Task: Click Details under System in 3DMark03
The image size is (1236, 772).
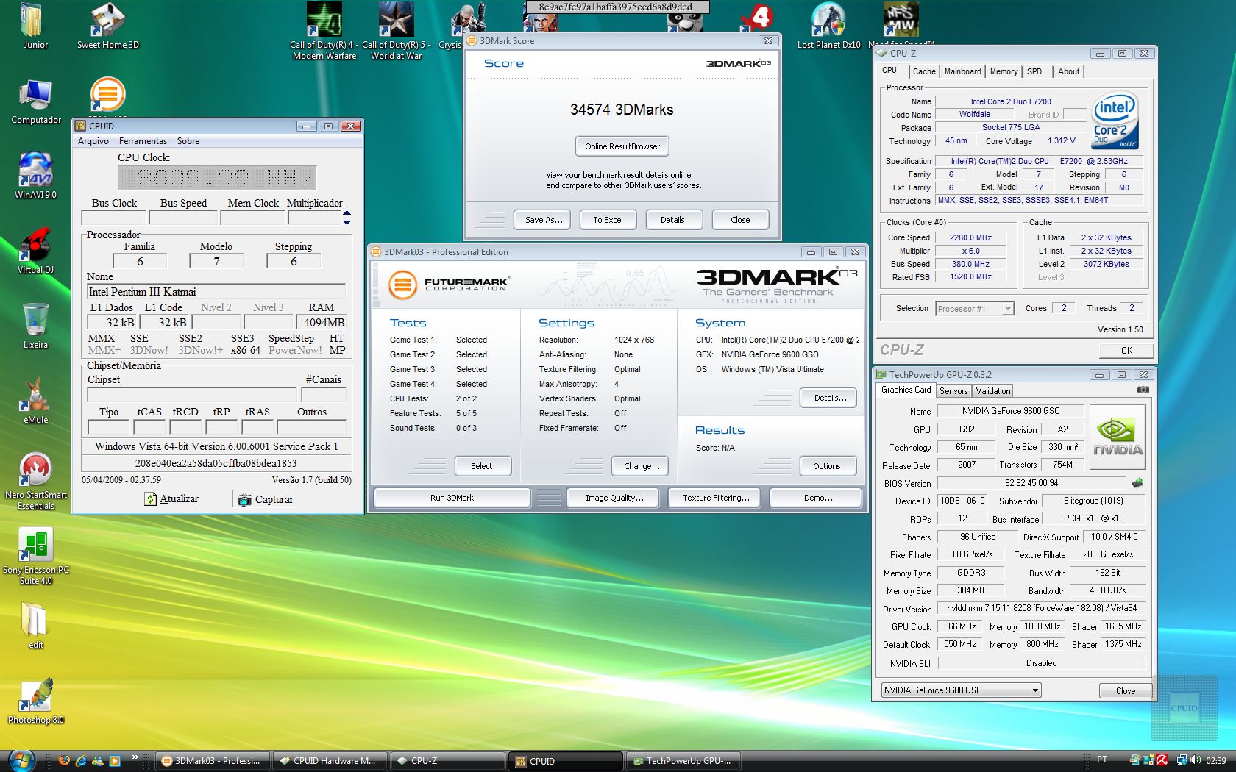Action: point(830,398)
